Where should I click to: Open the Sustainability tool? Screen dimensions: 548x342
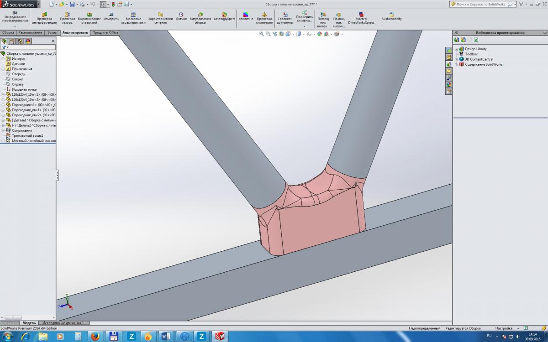point(391,16)
